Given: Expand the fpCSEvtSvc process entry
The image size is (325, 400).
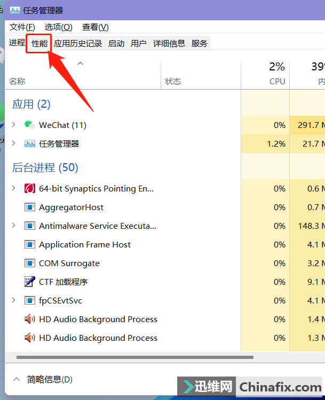Looking at the screenshot, I should point(14,300).
